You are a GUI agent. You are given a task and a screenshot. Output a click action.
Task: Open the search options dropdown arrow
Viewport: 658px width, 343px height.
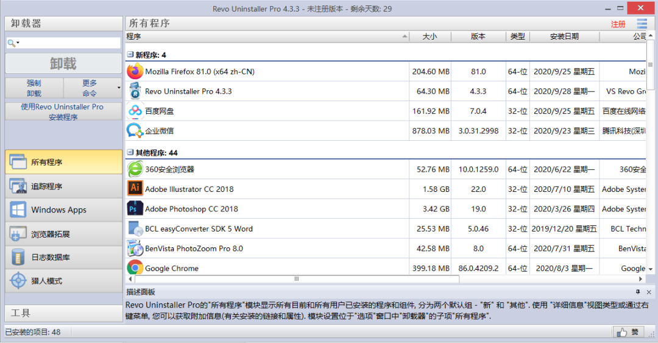[18, 43]
